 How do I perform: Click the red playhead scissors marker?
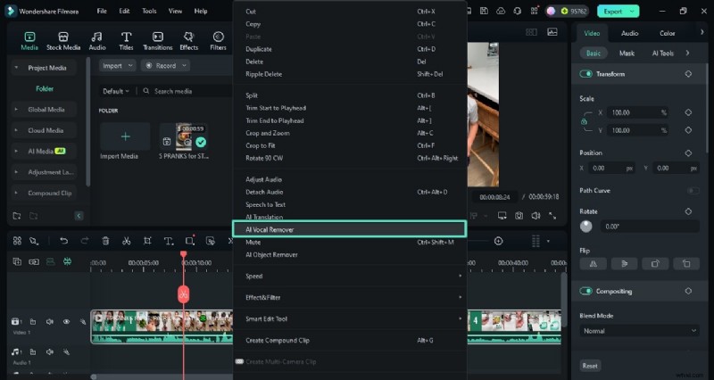pos(183,294)
